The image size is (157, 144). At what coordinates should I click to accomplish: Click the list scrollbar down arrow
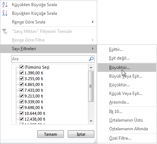coord(91,121)
